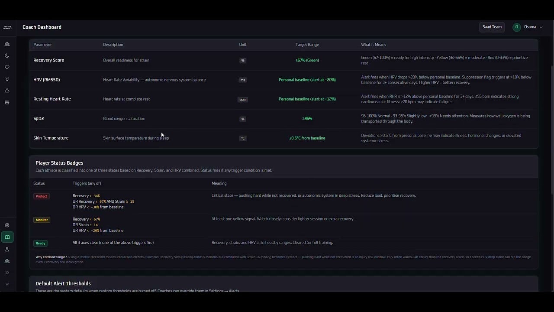Screen dimensions: 554x312
Task: Click 'Blood oxygen saturation' description
Action: 124,118
